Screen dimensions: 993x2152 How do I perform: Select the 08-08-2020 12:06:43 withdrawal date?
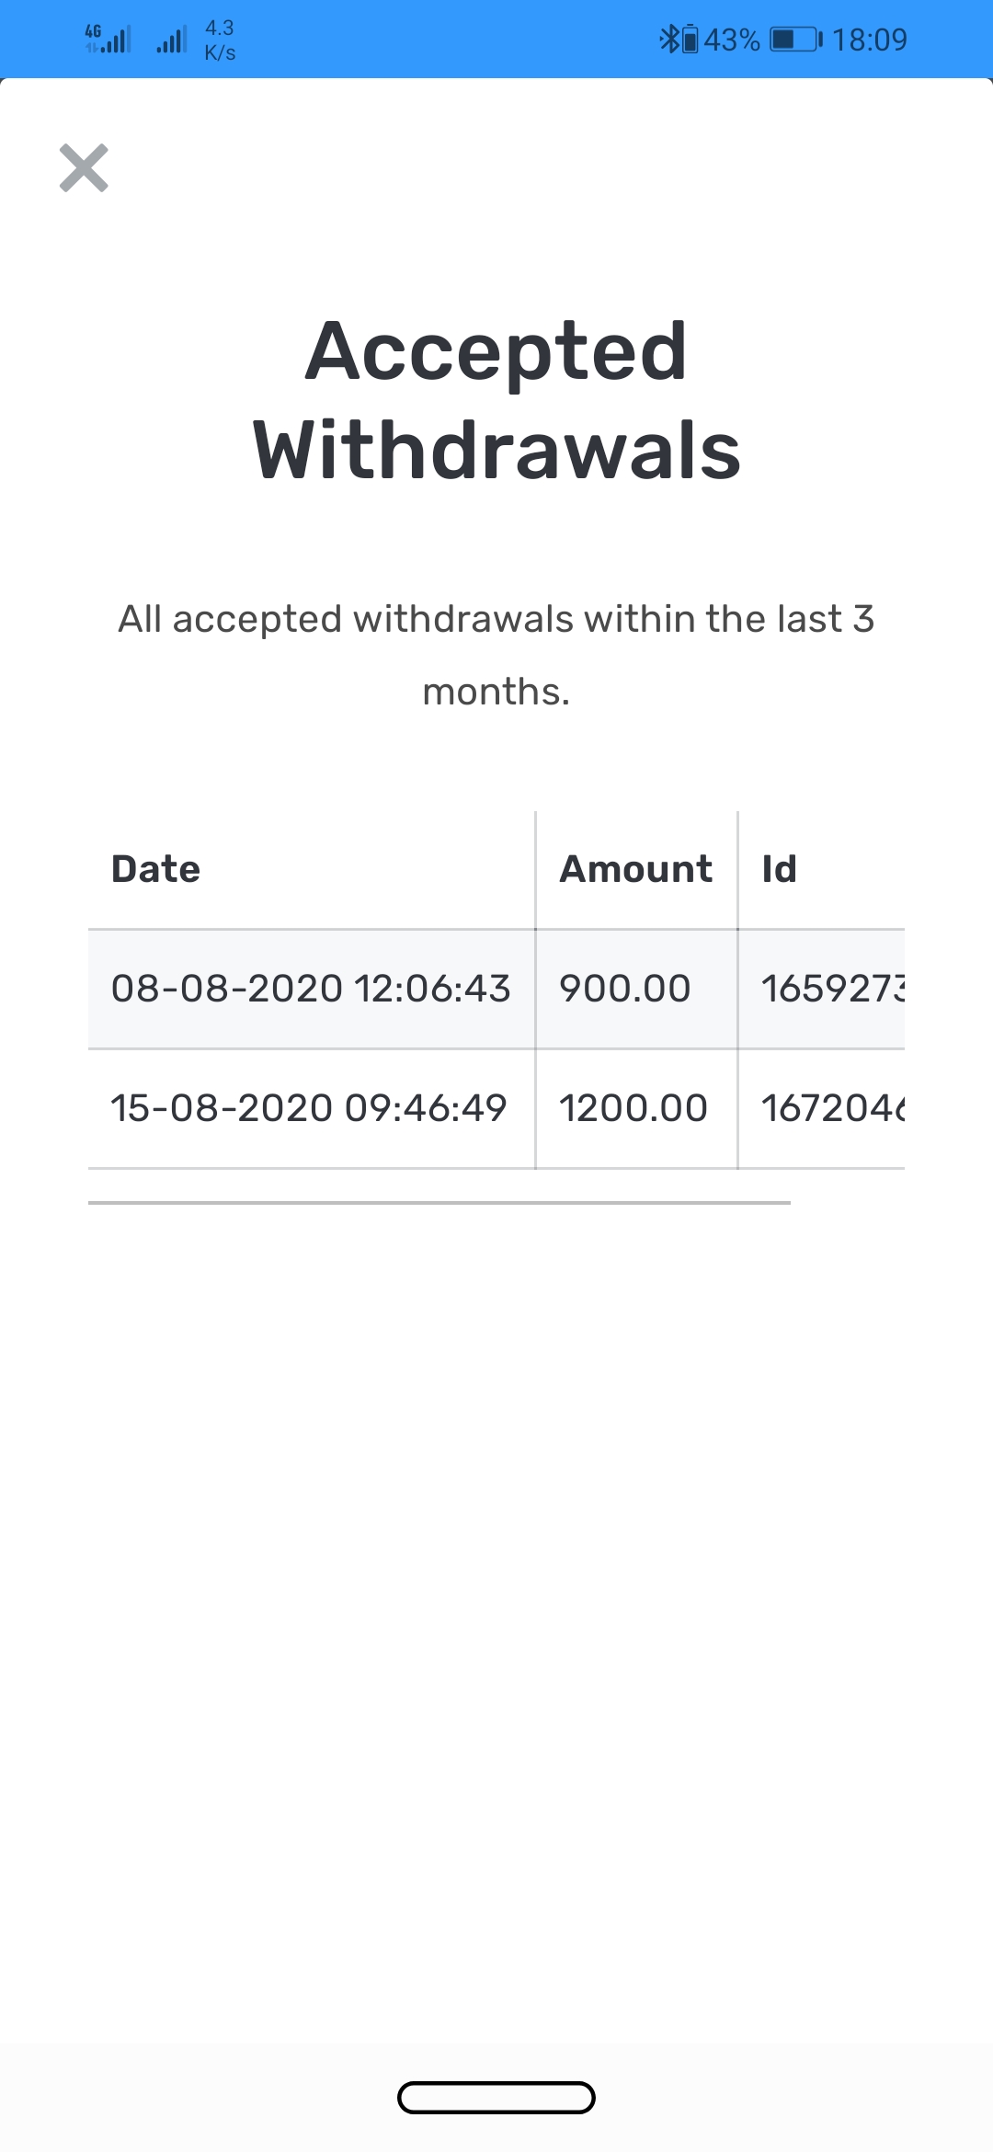click(x=311, y=989)
